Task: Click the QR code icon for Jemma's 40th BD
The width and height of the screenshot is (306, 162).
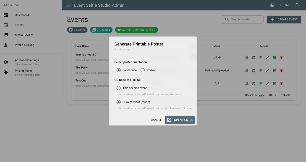Action: [x=253, y=57]
